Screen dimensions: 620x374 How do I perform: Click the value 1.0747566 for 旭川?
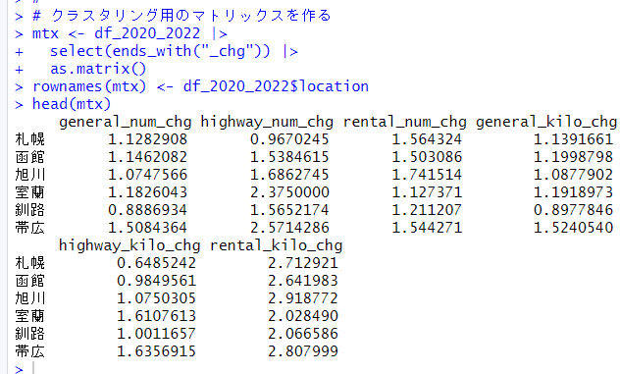pos(147,175)
